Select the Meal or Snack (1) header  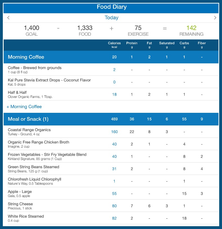pyautogui.click(x=111, y=119)
